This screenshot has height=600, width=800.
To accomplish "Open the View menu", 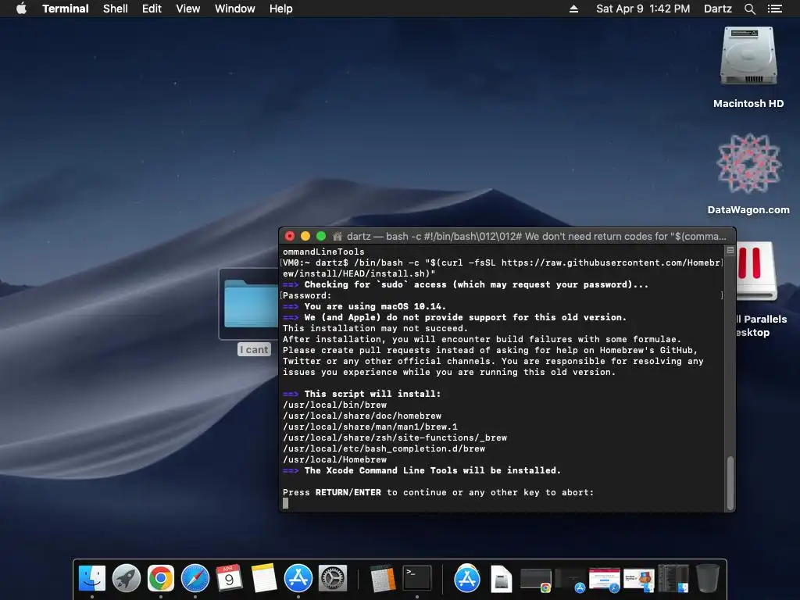I will tap(187, 9).
